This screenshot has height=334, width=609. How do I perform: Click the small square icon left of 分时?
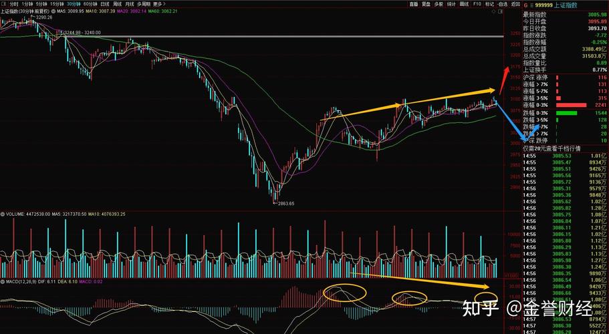click(x=4, y=3)
